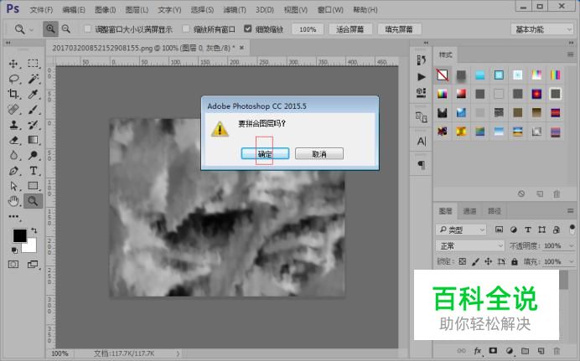Toggle lock position
This screenshot has height=361, width=580.
point(489,261)
